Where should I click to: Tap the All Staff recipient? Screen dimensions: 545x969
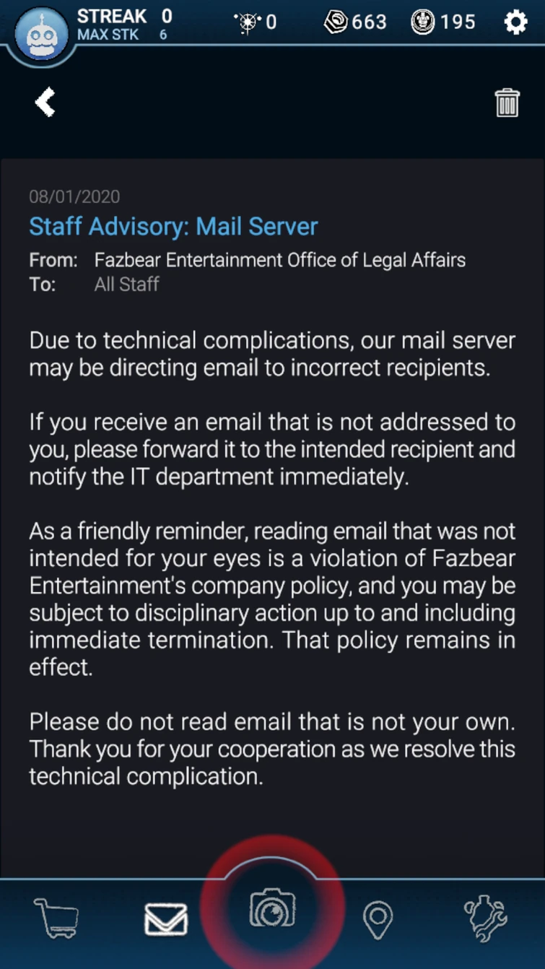[126, 284]
